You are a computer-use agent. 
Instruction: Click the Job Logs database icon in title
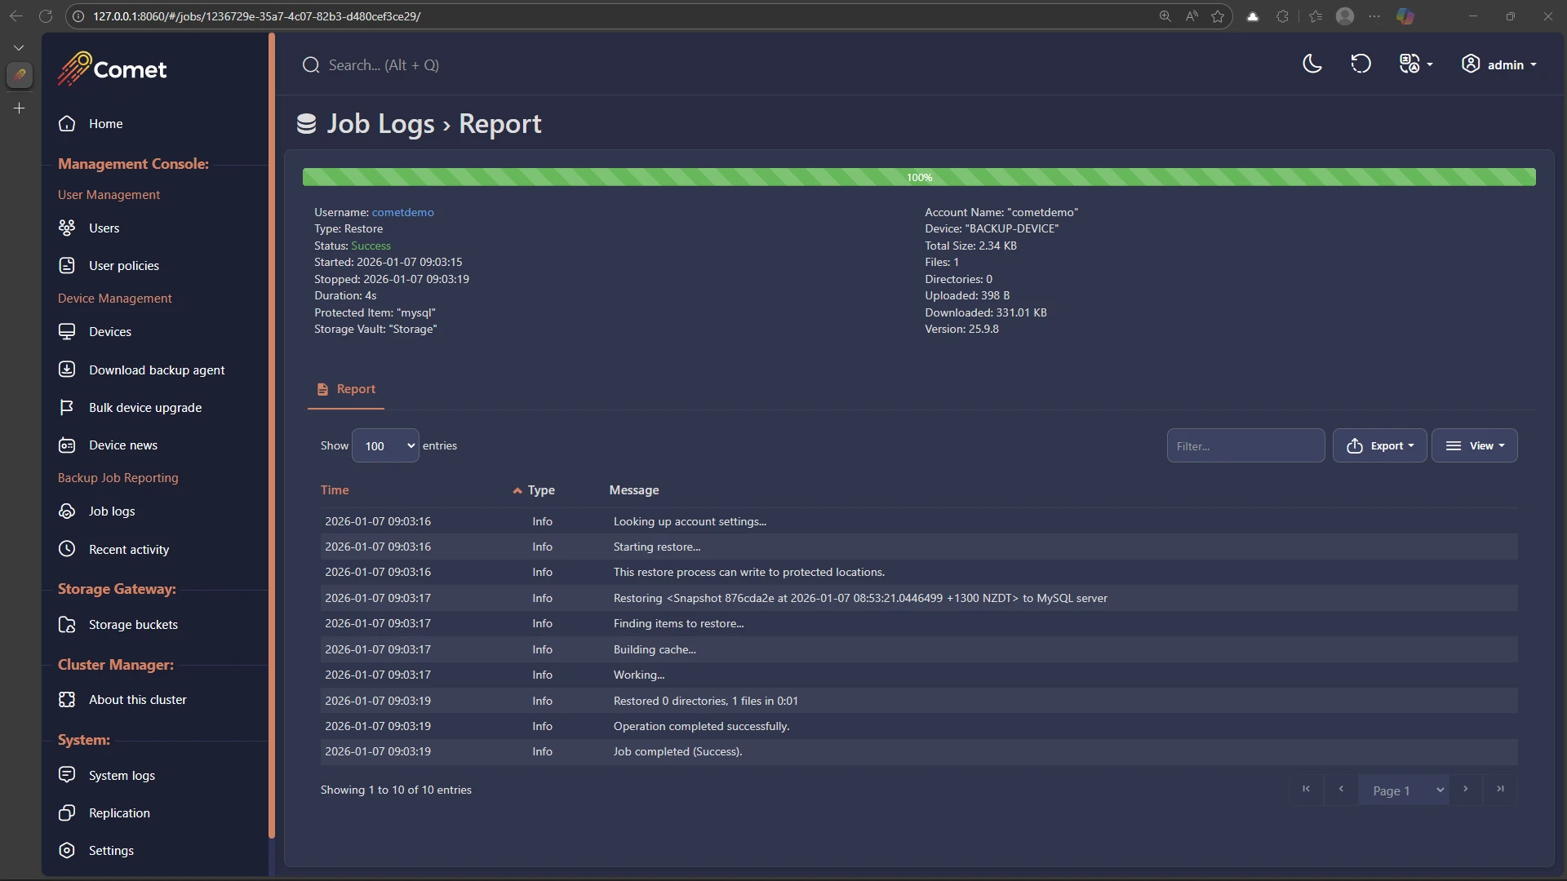[306, 123]
